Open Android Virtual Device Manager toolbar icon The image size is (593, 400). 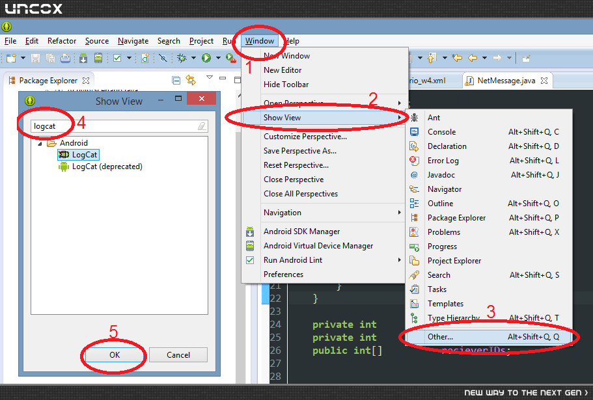click(x=98, y=58)
